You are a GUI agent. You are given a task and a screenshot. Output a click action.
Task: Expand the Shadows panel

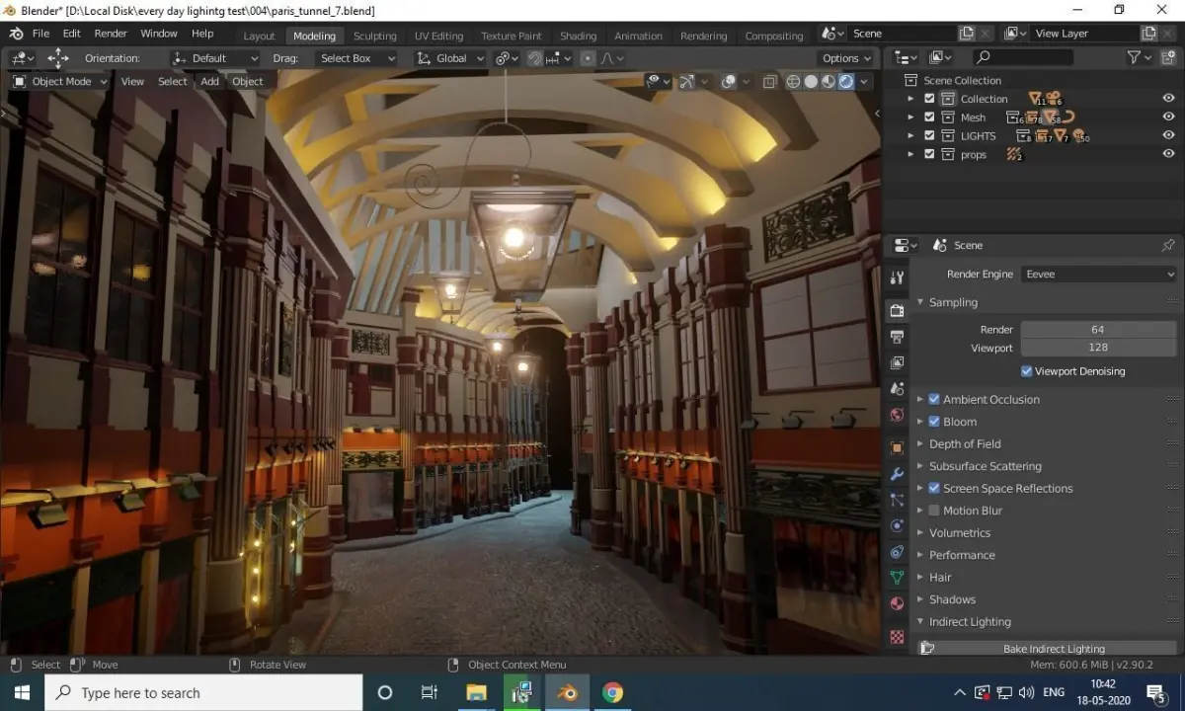[x=952, y=599]
